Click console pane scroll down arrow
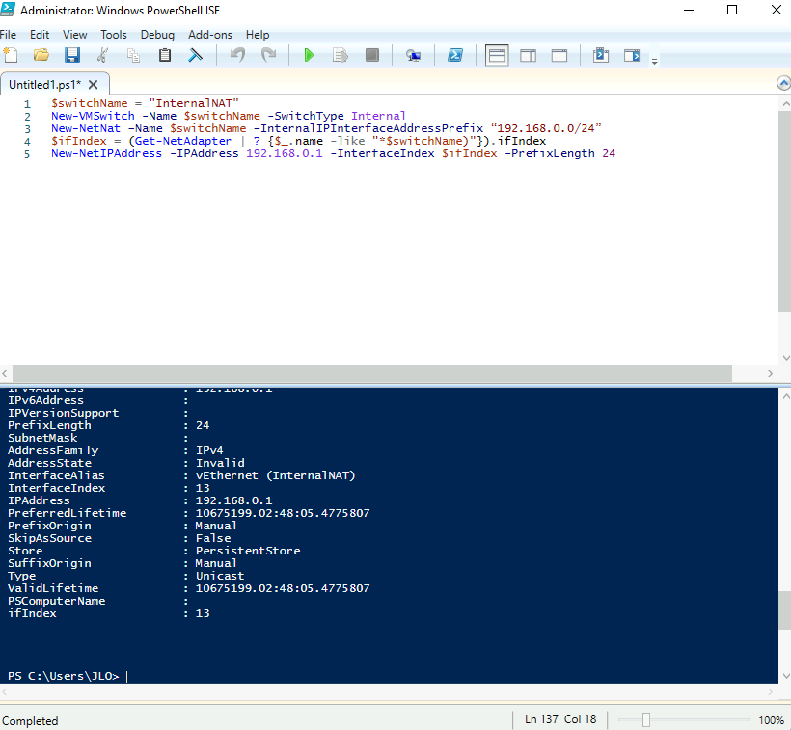 pyautogui.click(x=785, y=676)
